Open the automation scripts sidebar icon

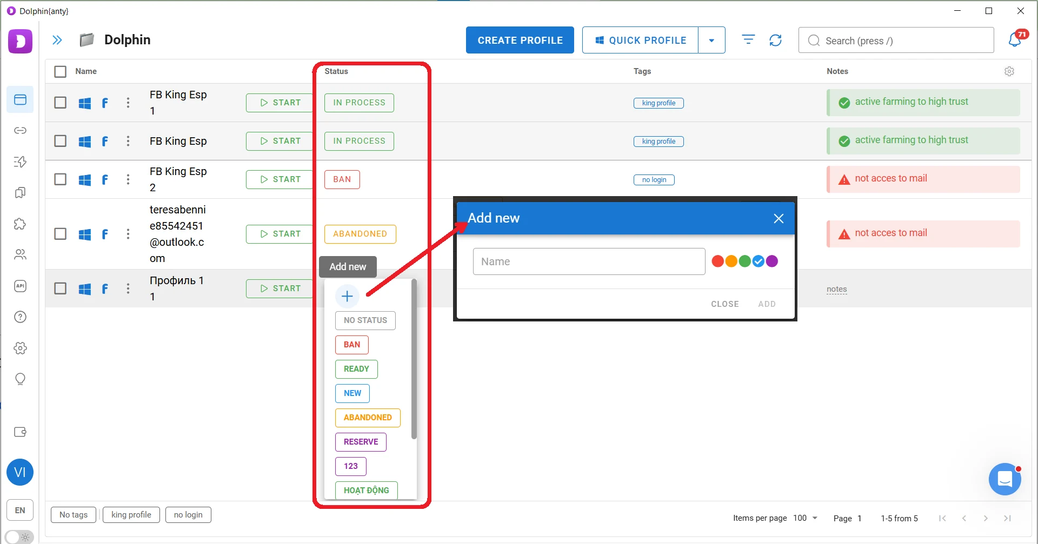pos(20,162)
